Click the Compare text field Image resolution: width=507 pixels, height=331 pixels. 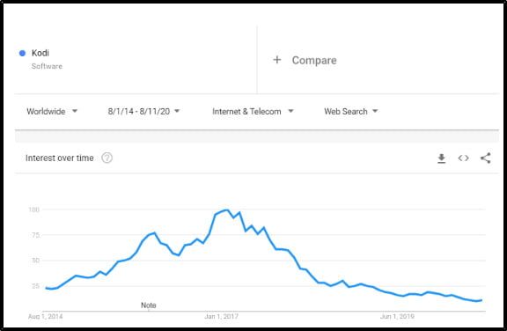(314, 60)
